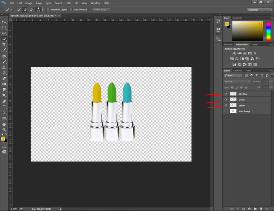This screenshot has width=274, height=211.
Task: Open the Opacity slider arrow
Action: 271,81
